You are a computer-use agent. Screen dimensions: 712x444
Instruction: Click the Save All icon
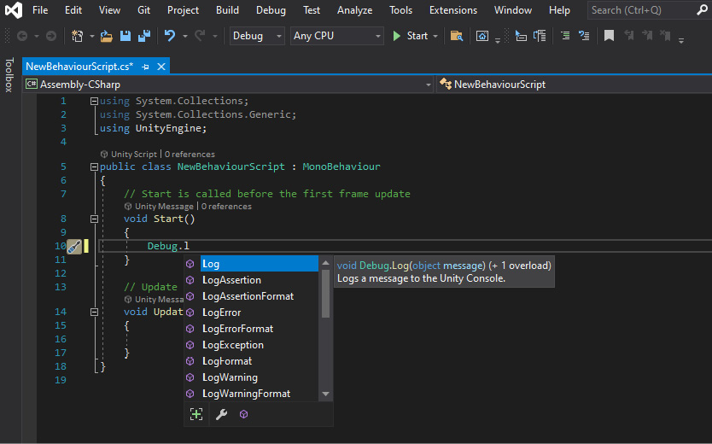coord(144,36)
